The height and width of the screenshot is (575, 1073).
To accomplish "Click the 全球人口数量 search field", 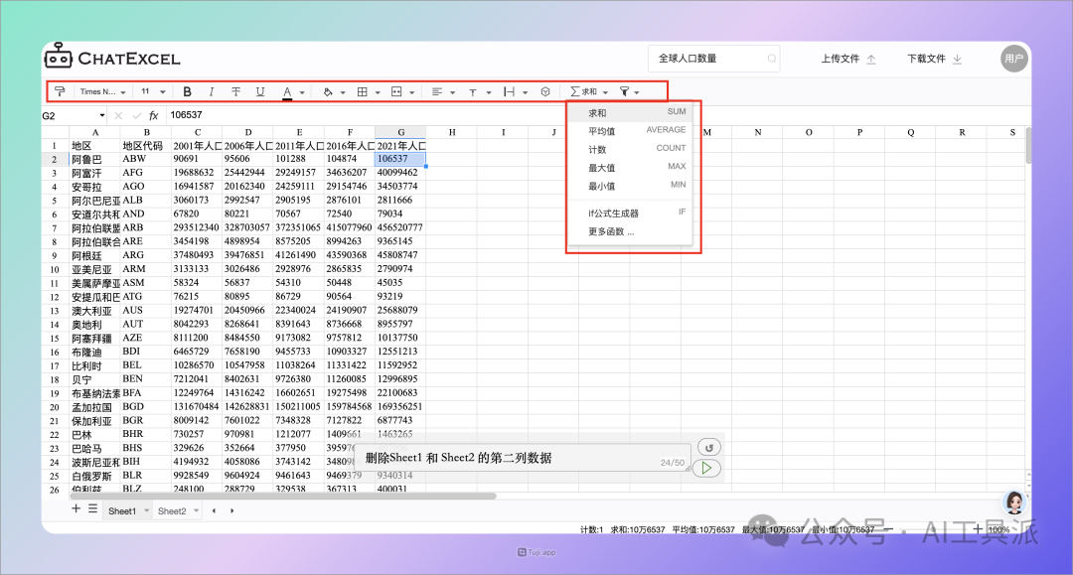I will (710, 59).
